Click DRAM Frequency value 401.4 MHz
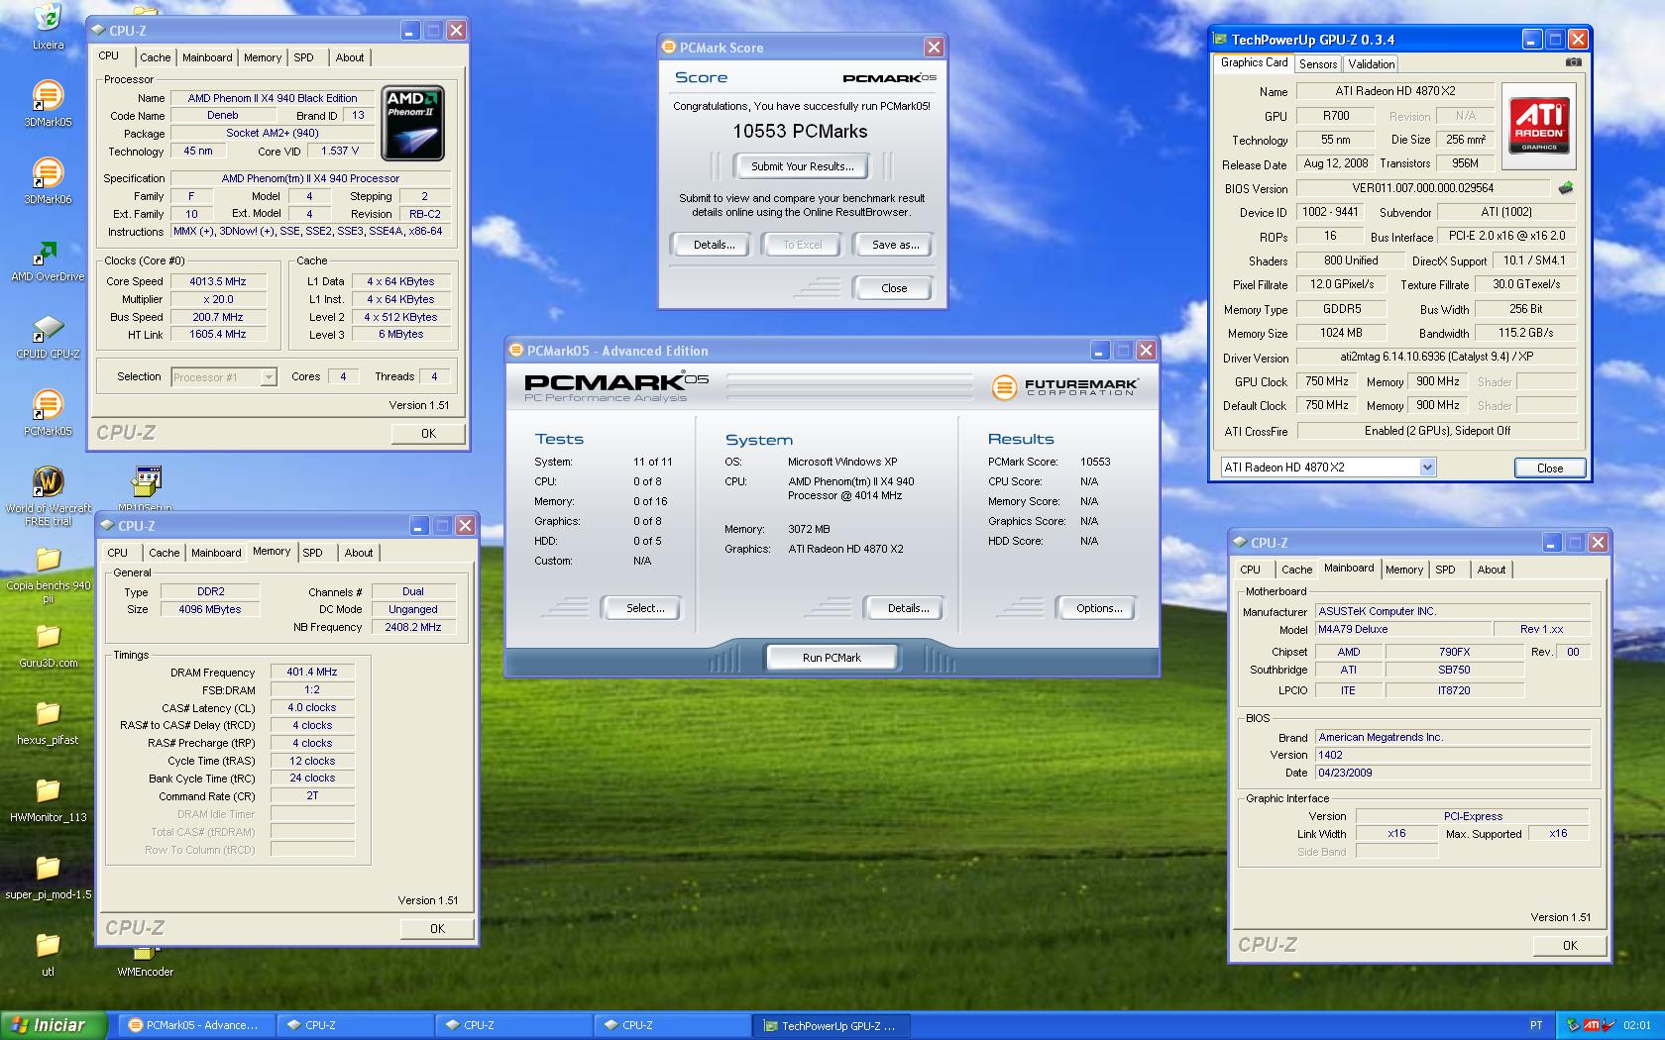 click(x=312, y=672)
